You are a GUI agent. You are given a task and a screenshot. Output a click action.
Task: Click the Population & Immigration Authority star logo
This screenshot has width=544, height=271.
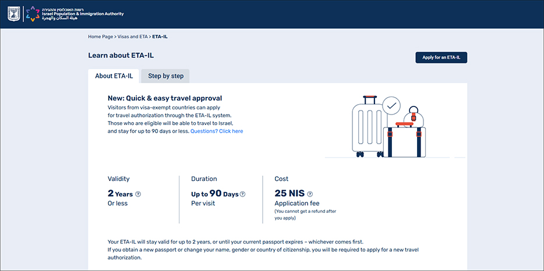coord(32,13)
